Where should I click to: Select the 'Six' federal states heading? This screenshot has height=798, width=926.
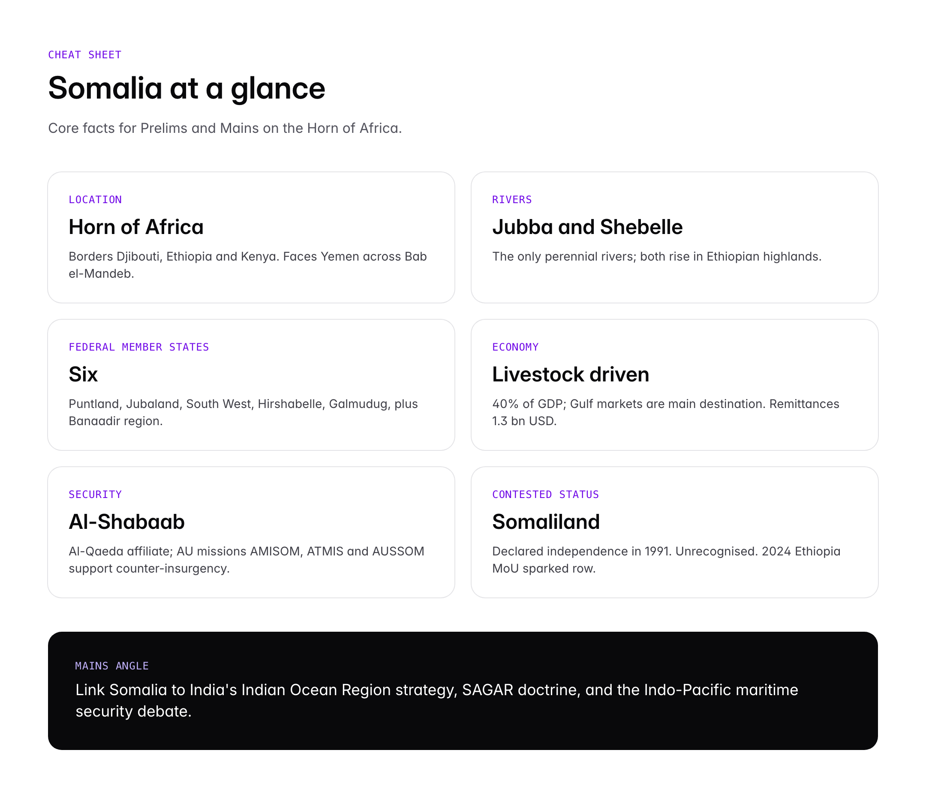tap(83, 375)
